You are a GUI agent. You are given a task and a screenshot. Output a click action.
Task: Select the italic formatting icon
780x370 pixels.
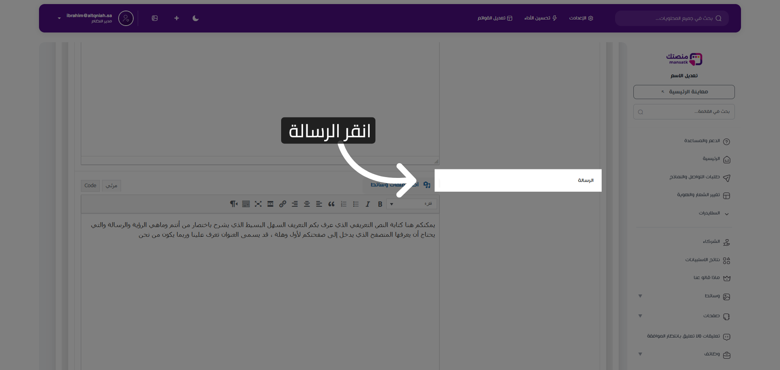pos(368,204)
